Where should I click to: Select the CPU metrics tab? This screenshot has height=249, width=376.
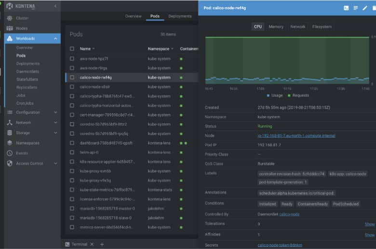point(258,27)
